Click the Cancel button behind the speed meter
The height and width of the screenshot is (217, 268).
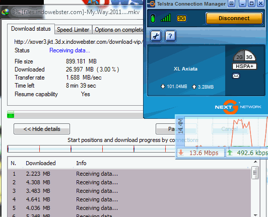pos(230,129)
